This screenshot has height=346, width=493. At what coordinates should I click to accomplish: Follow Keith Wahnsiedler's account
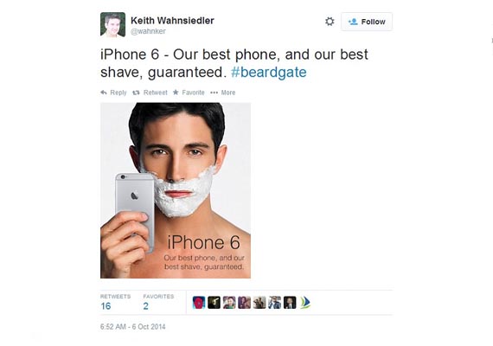[367, 22]
